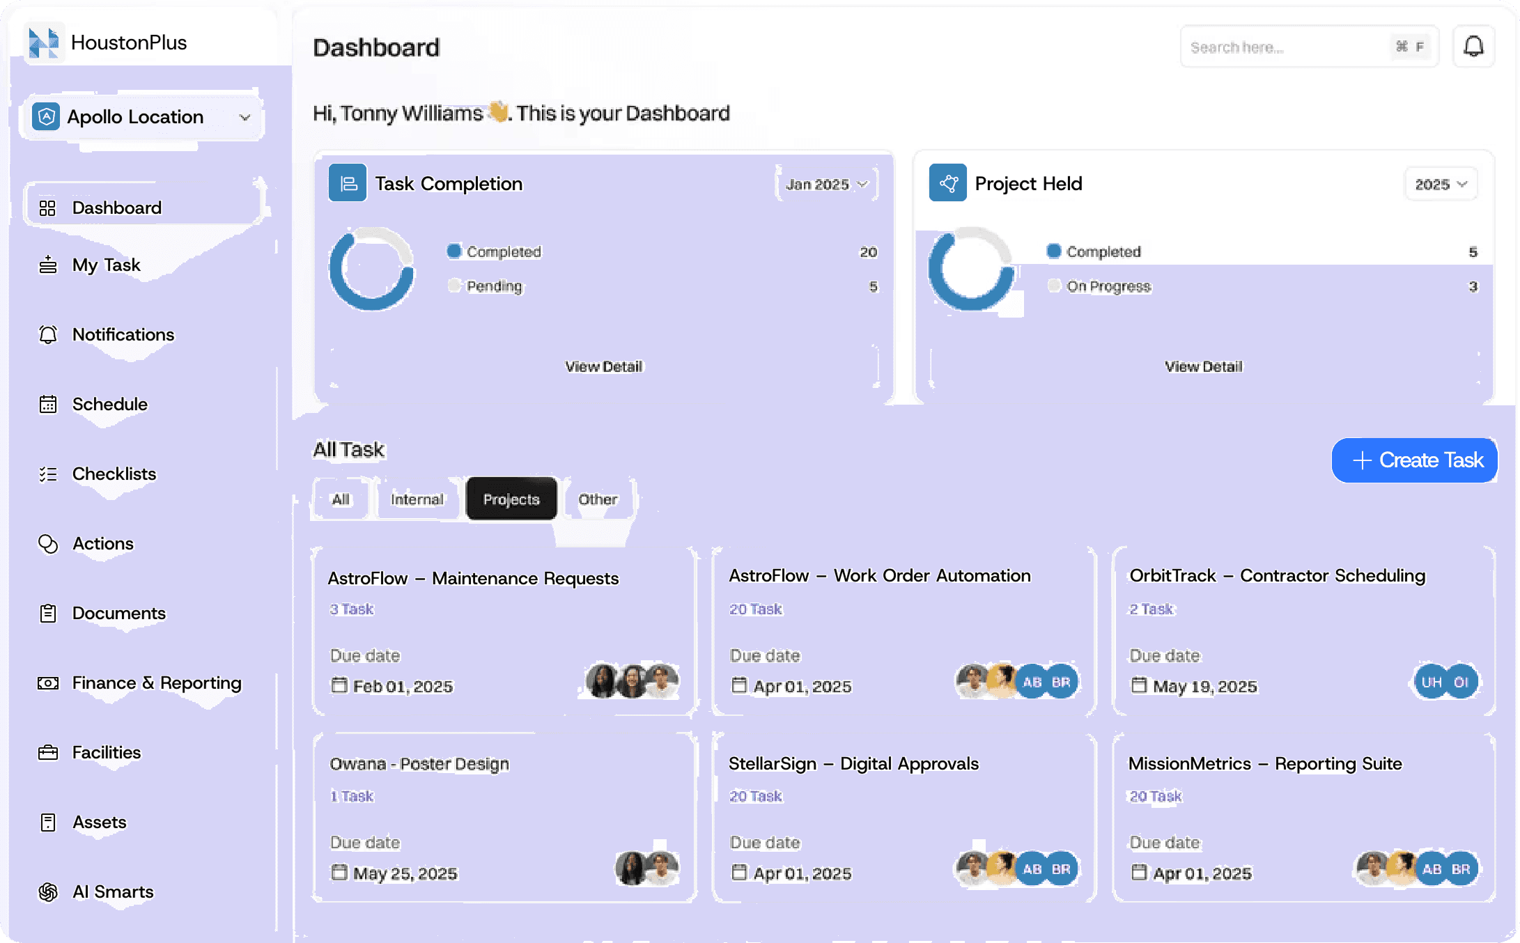Viewport: 1520px width, 943px height.
Task: Click calendar icon beside Feb 01, 2025
Action: tap(339, 685)
